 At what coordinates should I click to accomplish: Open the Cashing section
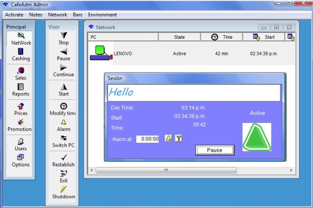click(20, 54)
